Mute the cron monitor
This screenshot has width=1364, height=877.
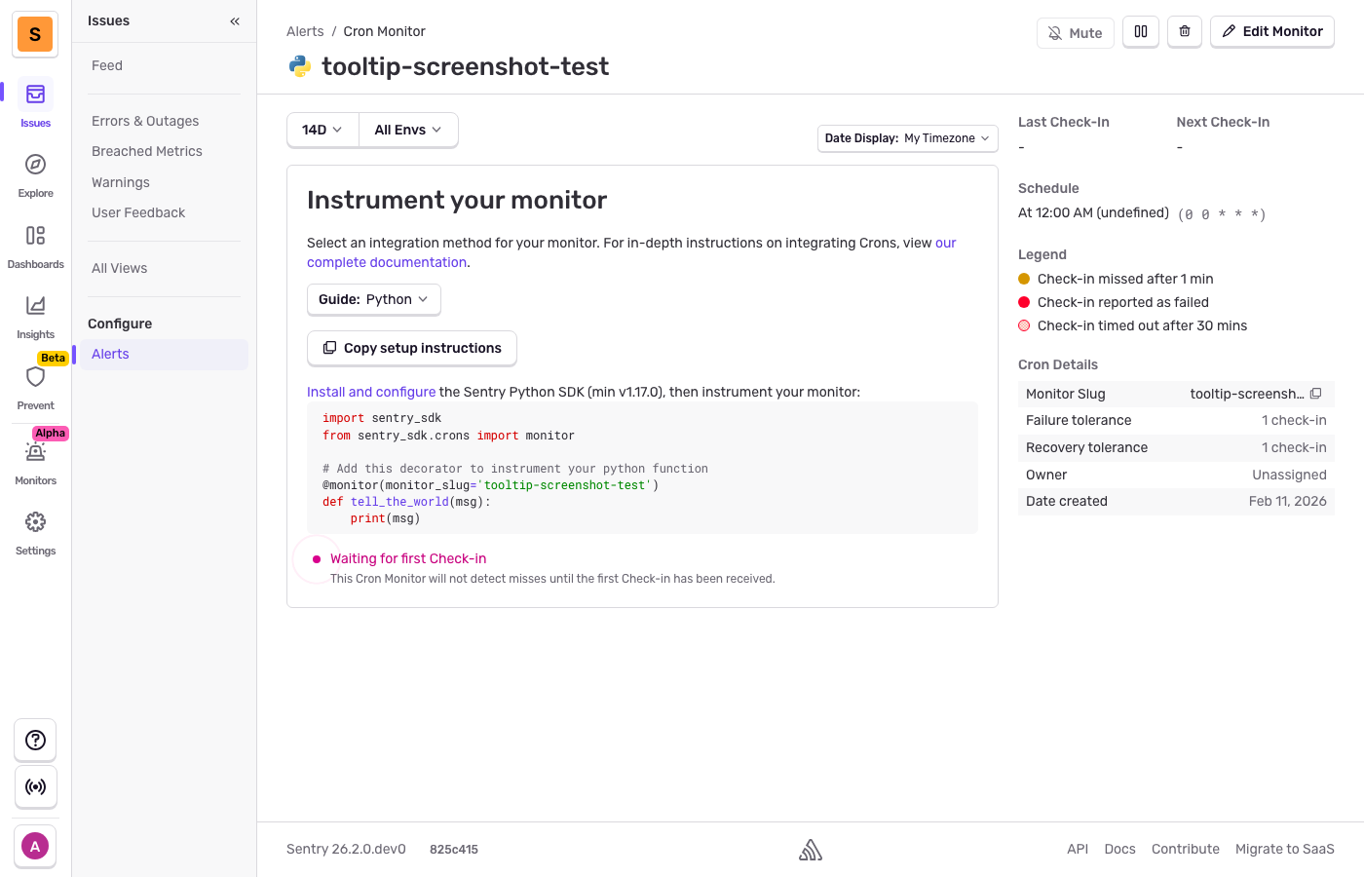pos(1075,32)
